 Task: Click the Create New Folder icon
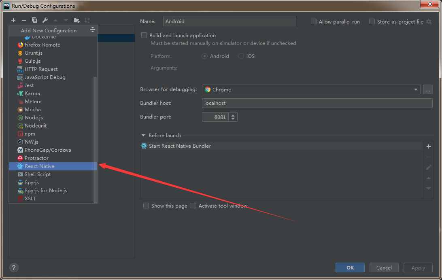[76, 20]
